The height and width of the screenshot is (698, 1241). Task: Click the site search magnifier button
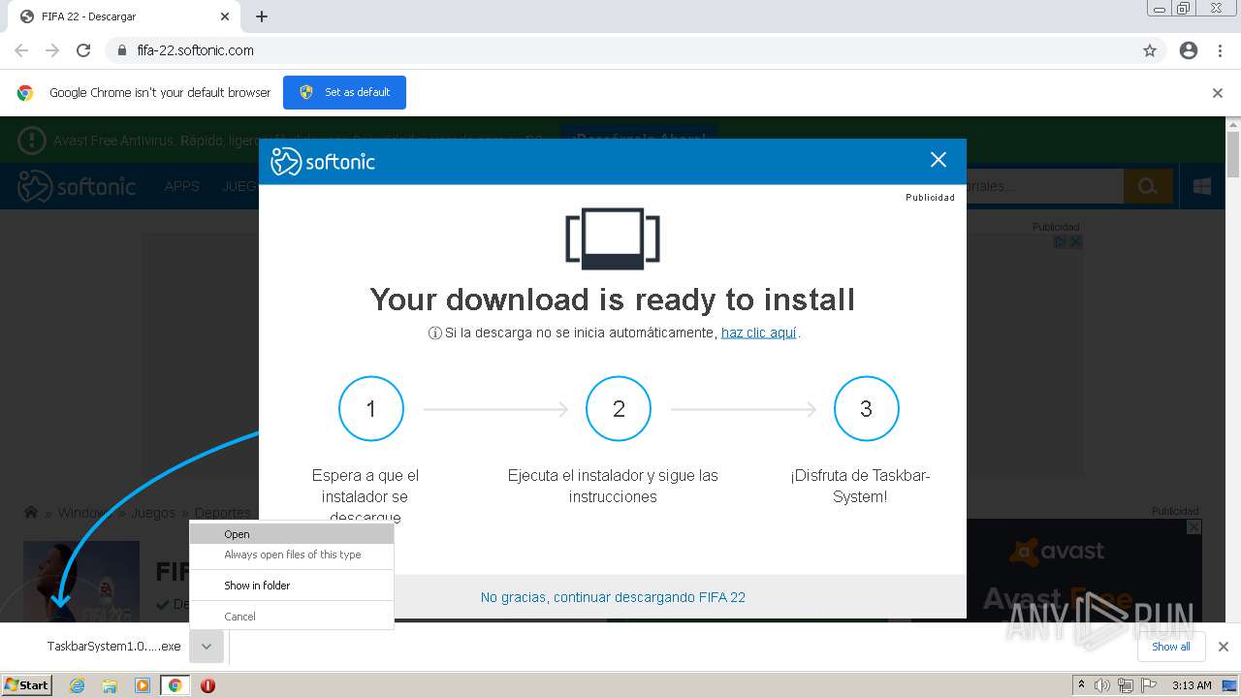click(x=1148, y=186)
